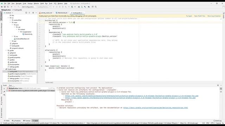Select gradle-wrapper.properties under Gradle Scripts
Image resolution: width=225 pixels, height=126 pixels.
click(22, 74)
